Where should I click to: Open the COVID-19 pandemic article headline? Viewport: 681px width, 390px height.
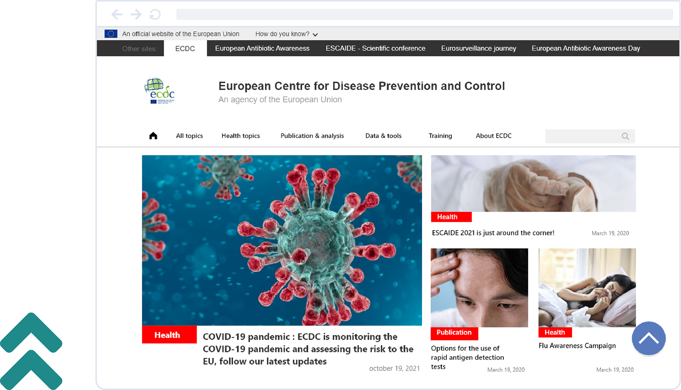(x=308, y=349)
